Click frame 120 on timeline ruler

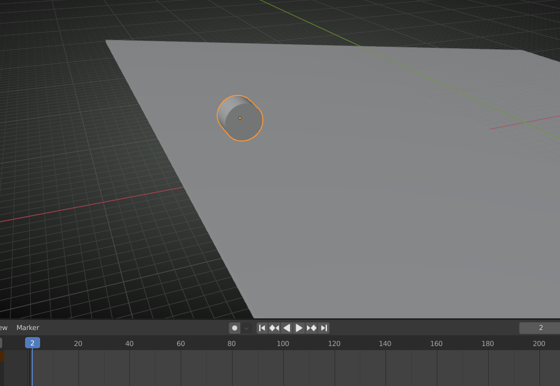pos(334,343)
